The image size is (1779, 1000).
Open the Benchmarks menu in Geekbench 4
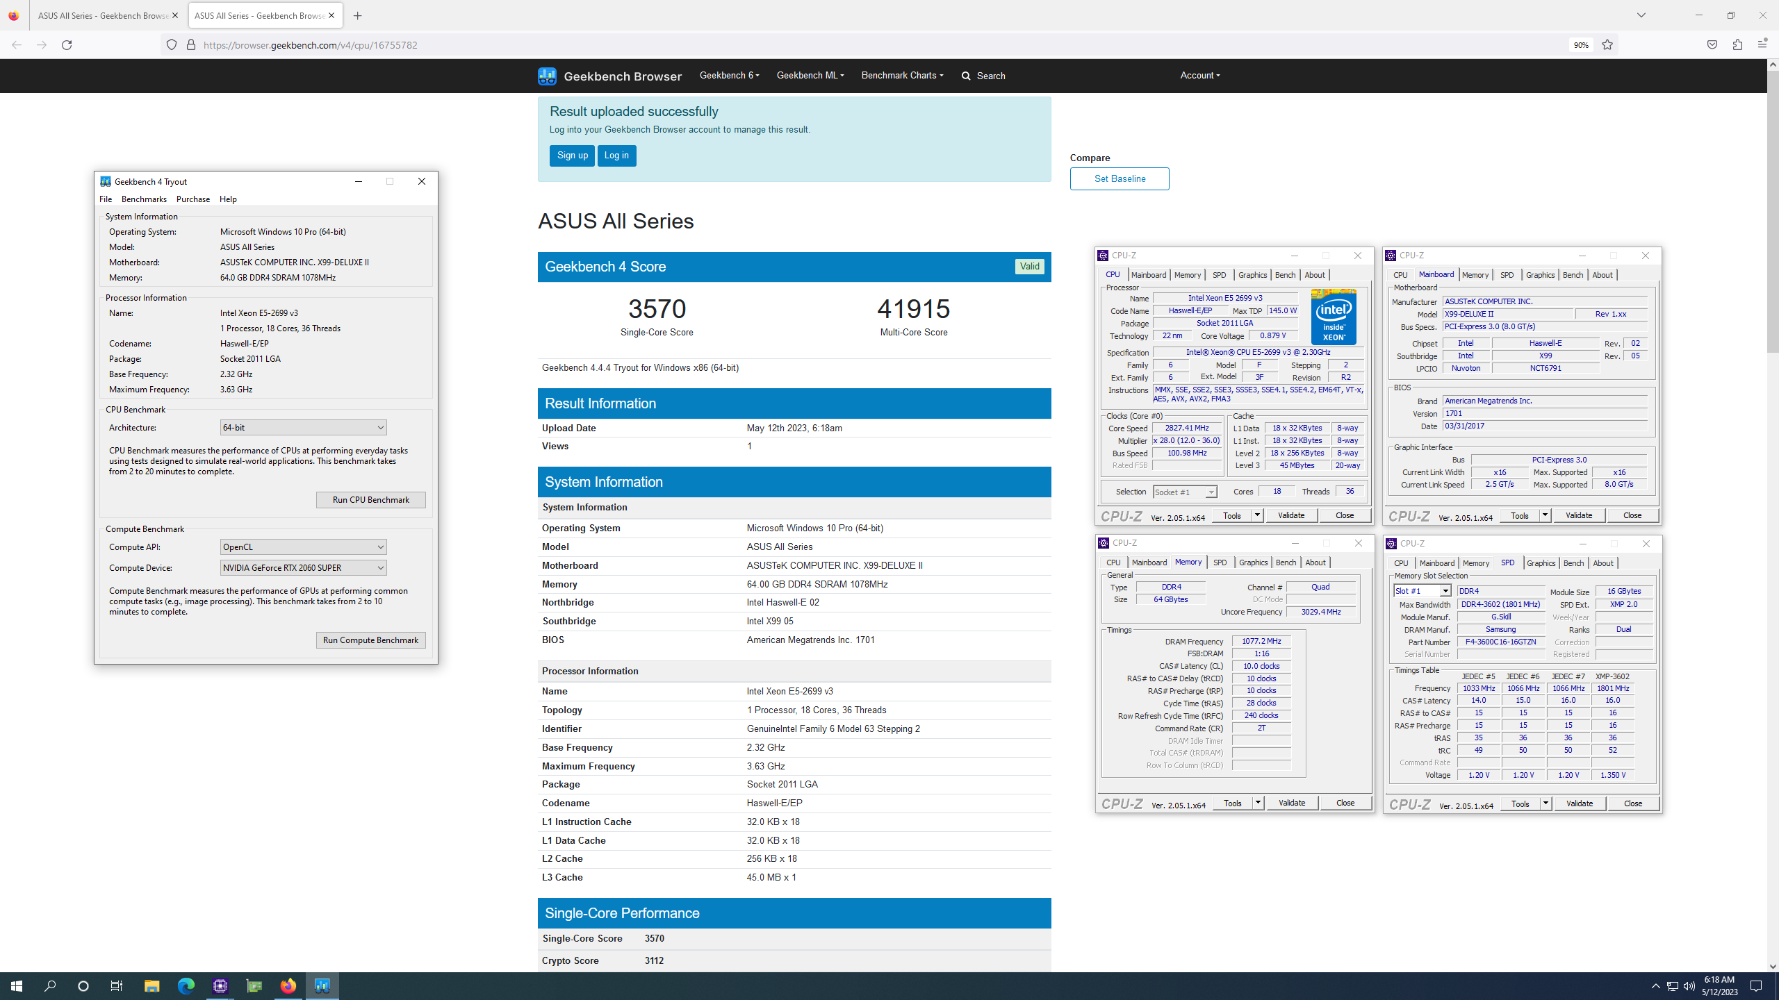[144, 199]
